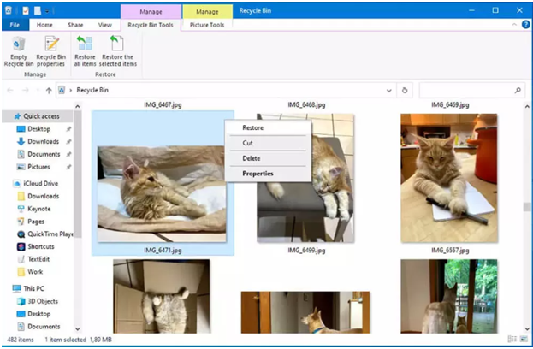Open the Picture Tools tab
The height and width of the screenshot is (349, 533).
pyautogui.click(x=207, y=26)
